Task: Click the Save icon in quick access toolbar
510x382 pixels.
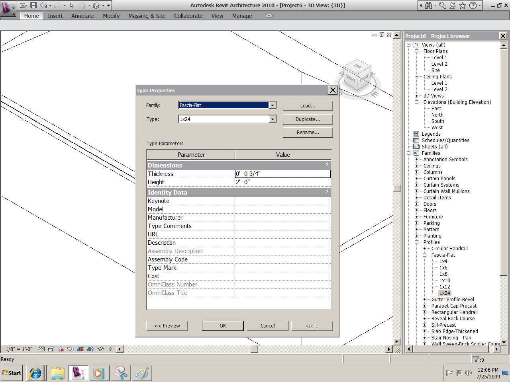Action: (x=33, y=6)
